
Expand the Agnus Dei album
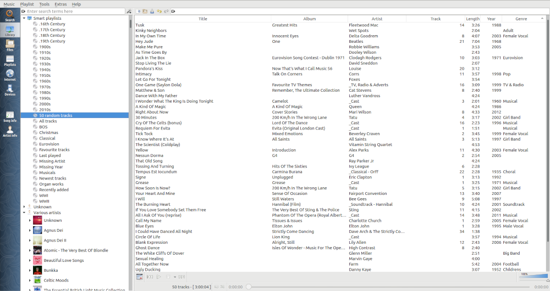pos(30,231)
